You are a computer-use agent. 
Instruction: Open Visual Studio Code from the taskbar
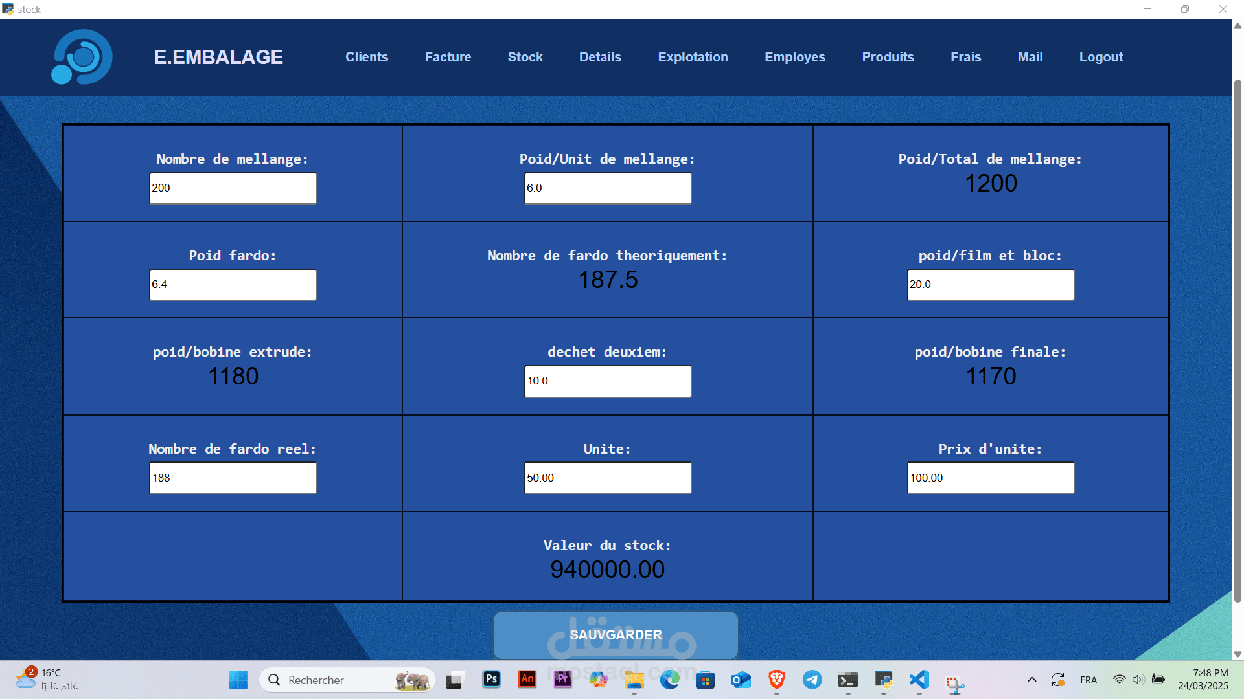point(919,680)
